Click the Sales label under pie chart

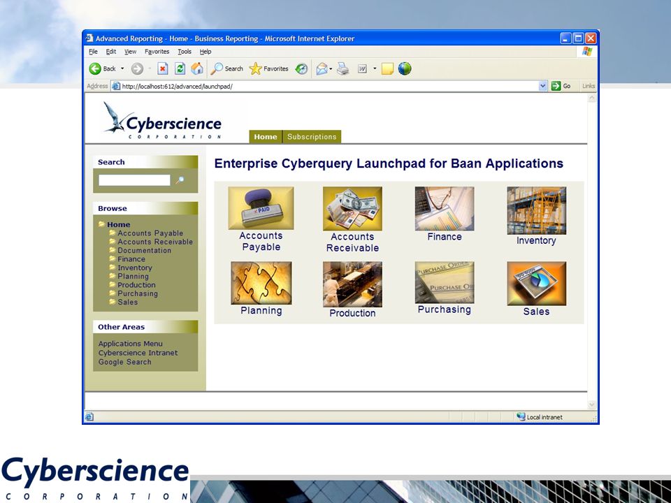point(536,312)
